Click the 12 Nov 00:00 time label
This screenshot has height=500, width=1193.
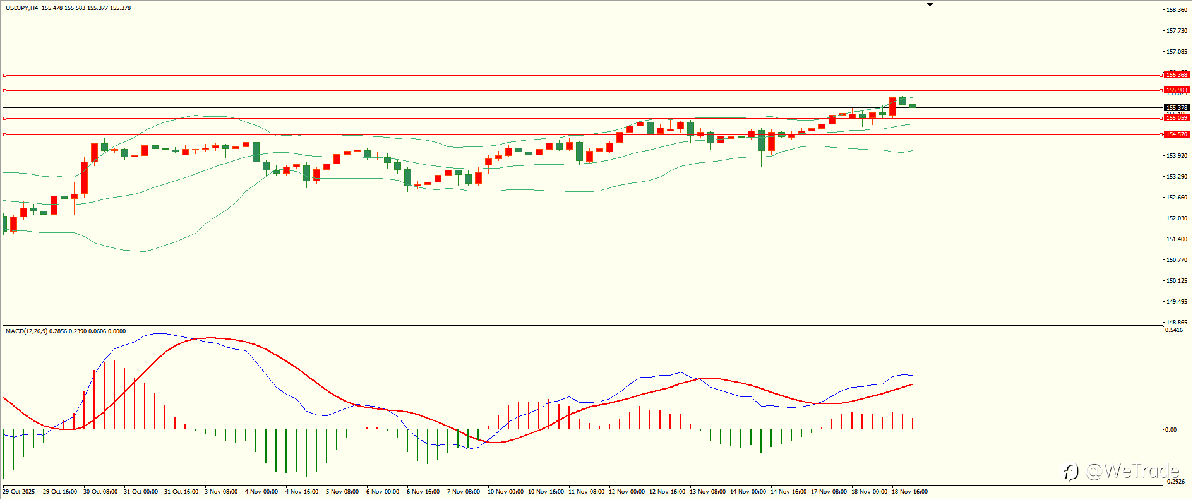point(626,492)
